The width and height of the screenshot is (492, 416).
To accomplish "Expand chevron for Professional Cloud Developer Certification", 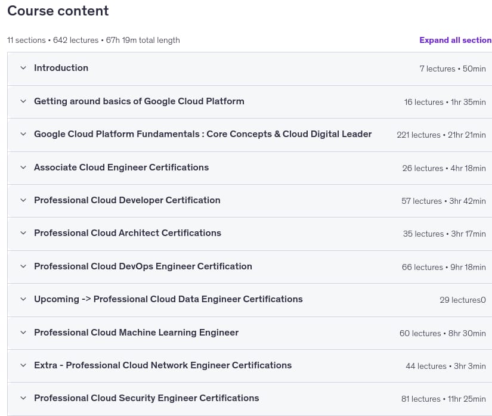I will tap(23, 200).
